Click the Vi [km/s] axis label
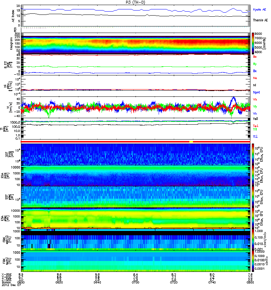The image size is (271, 290). pyautogui.click(x=9, y=107)
